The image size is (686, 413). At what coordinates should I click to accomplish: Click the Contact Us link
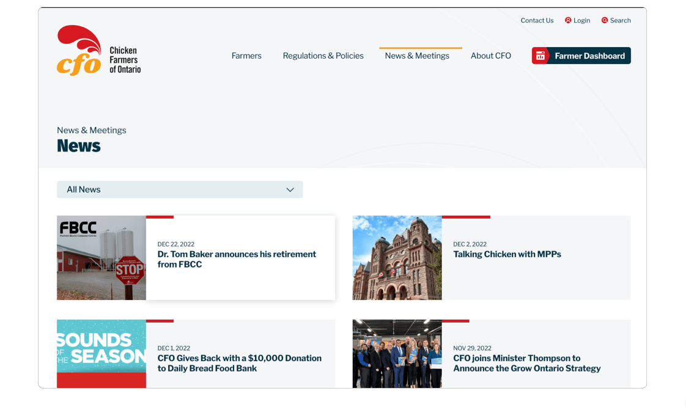pos(537,20)
